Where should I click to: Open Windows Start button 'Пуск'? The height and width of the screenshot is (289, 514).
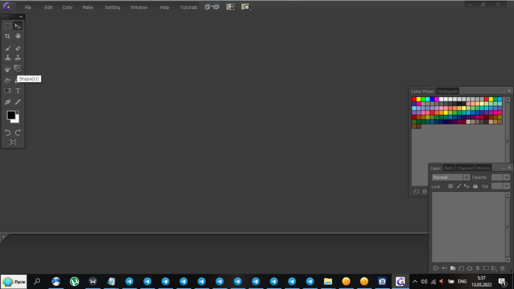(13, 281)
